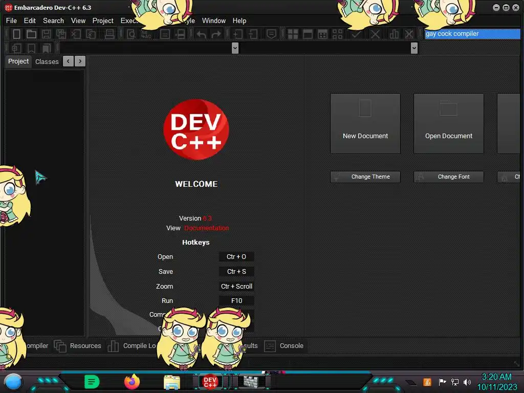524x393 pixels.
Task: Click the Save floppy-disk toolbar icon
Action: (x=46, y=34)
